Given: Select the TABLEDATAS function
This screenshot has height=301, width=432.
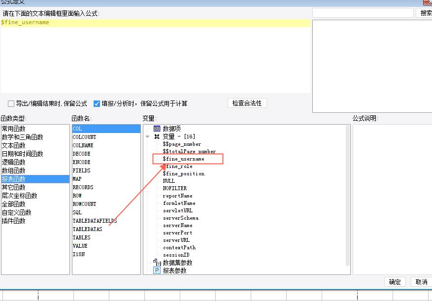Looking at the screenshot, I should (x=106, y=229).
